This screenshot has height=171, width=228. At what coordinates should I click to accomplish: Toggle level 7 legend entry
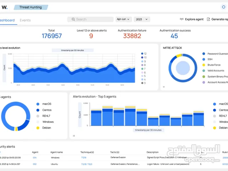click(x=143, y=69)
